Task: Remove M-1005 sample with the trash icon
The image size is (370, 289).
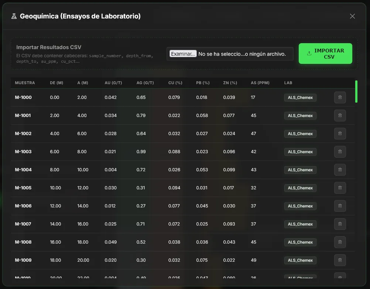Action: pyautogui.click(x=340, y=188)
